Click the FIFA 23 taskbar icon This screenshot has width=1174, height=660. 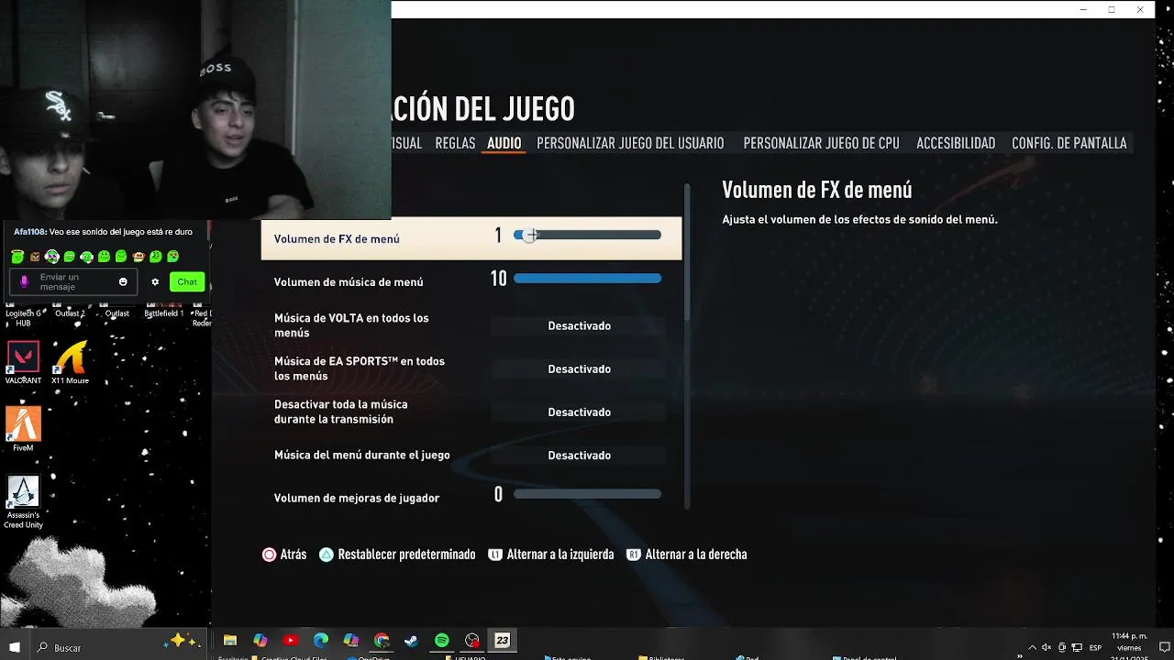click(x=503, y=641)
